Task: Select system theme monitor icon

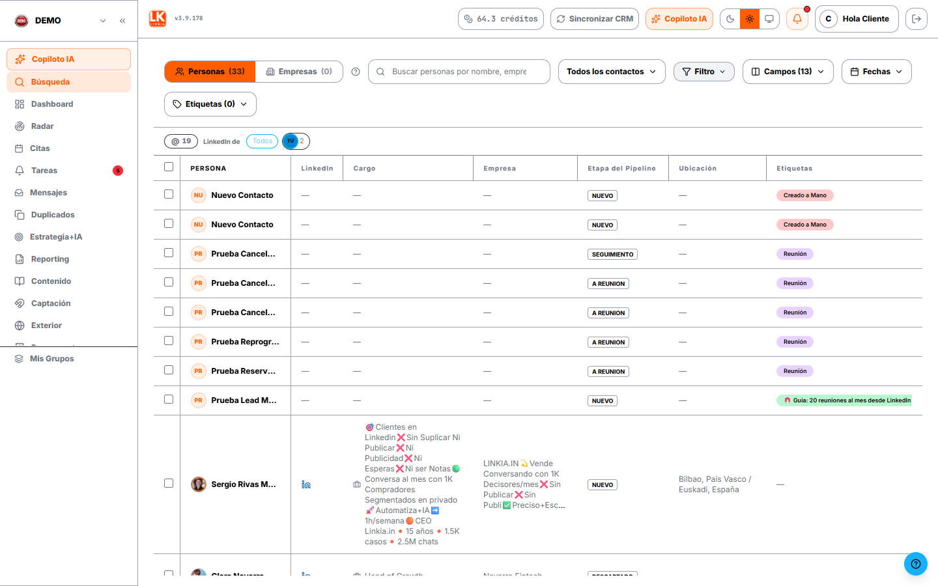Action: click(x=769, y=19)
